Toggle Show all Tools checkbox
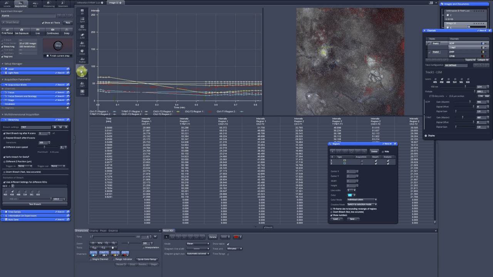 point(43,23)
